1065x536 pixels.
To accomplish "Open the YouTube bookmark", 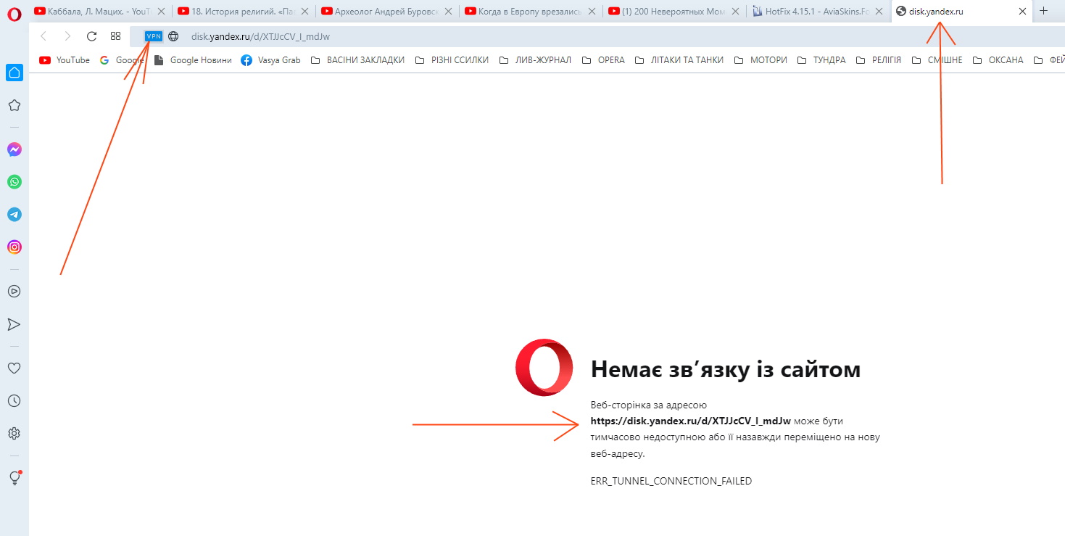I will click(65, 60).
